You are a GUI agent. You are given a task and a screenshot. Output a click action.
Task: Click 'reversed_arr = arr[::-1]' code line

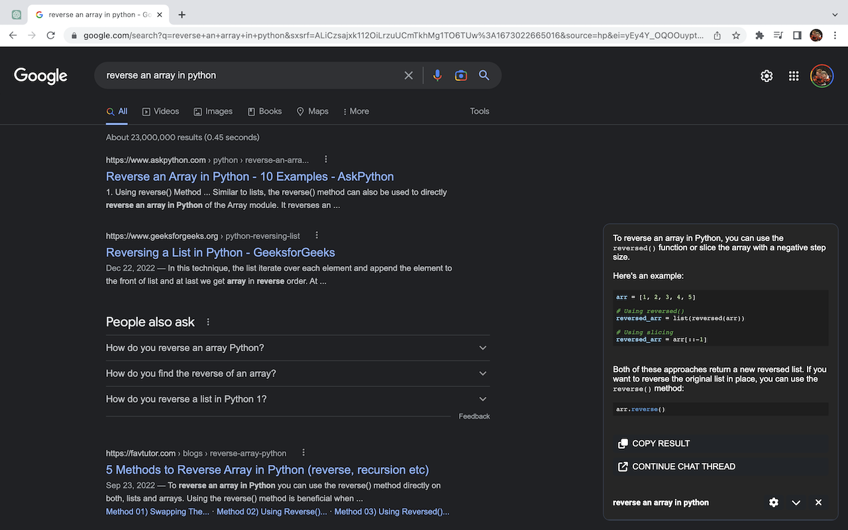[661, 340]
